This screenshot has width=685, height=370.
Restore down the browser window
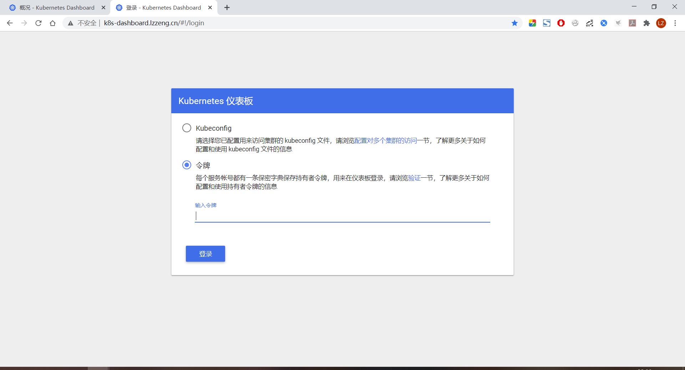[654, 7]
